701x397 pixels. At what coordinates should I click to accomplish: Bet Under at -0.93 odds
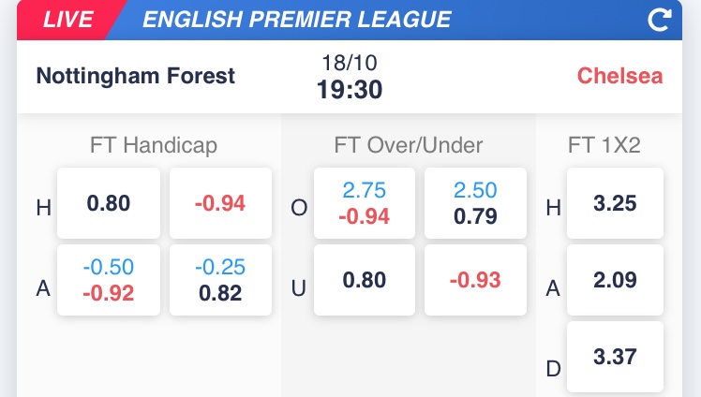coord(475,280)
